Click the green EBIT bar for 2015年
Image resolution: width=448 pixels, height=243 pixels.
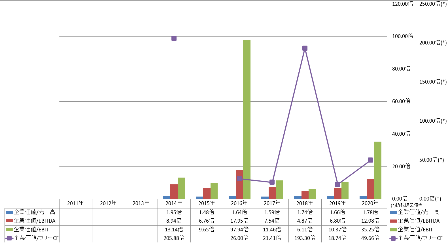pyautogui.click(x=214, y=191)
